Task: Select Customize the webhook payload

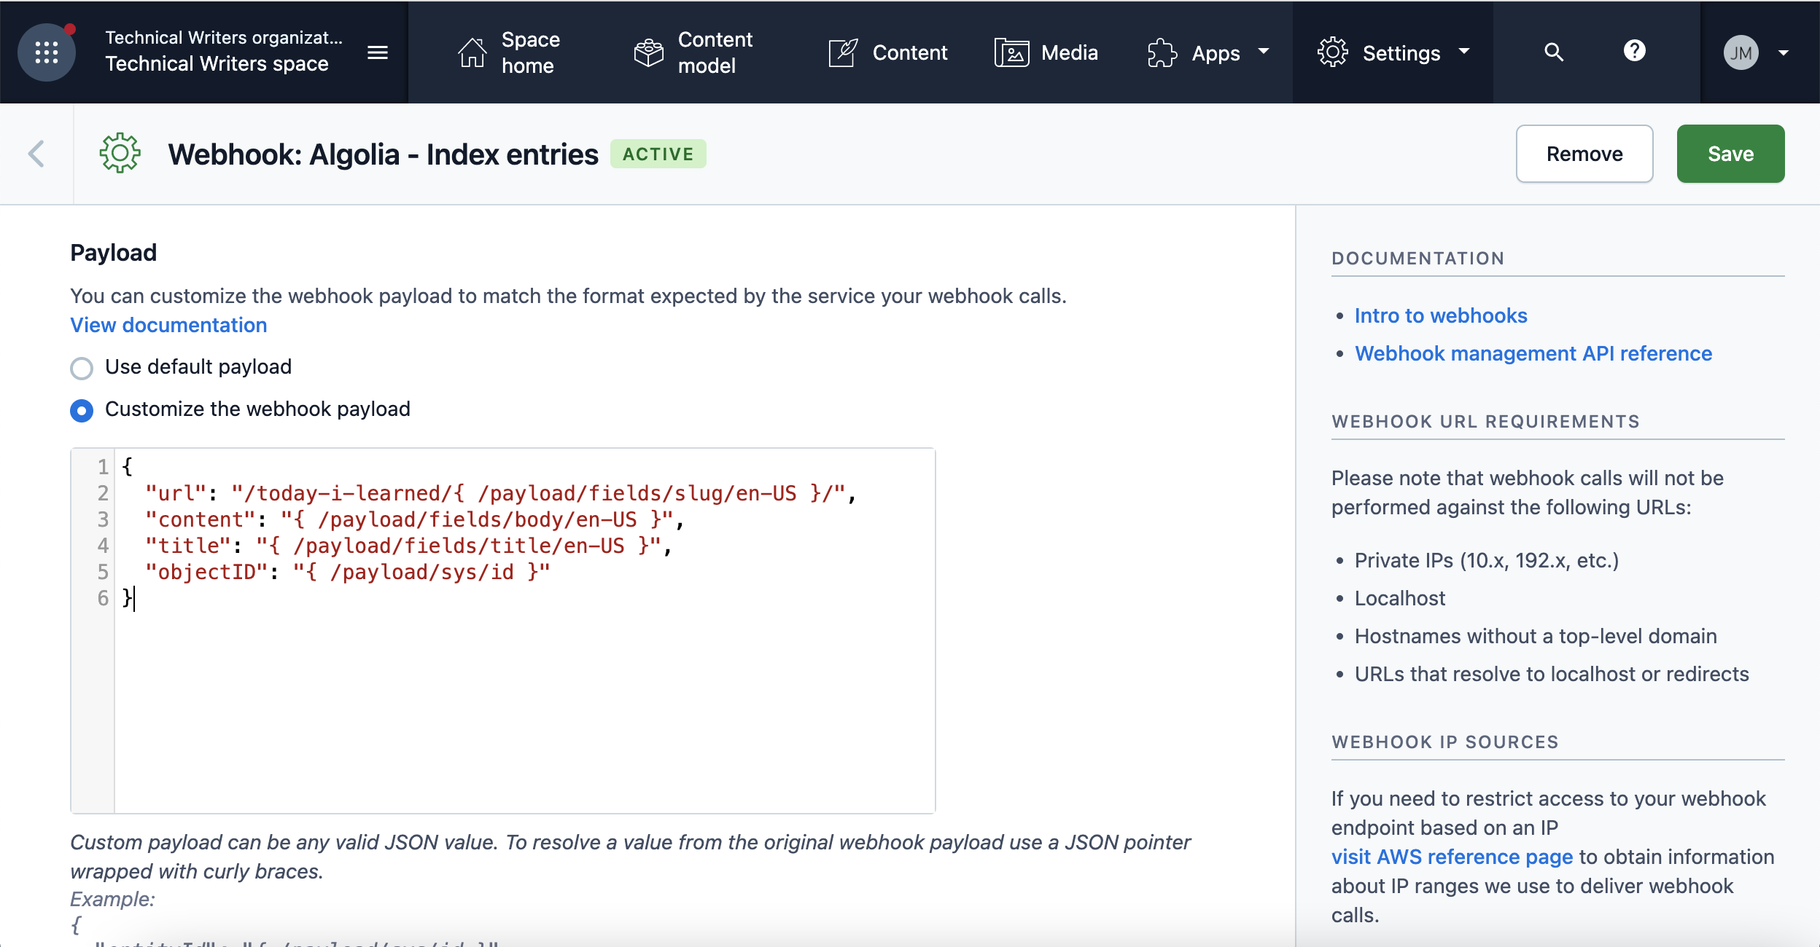Action: pos(81,410)
